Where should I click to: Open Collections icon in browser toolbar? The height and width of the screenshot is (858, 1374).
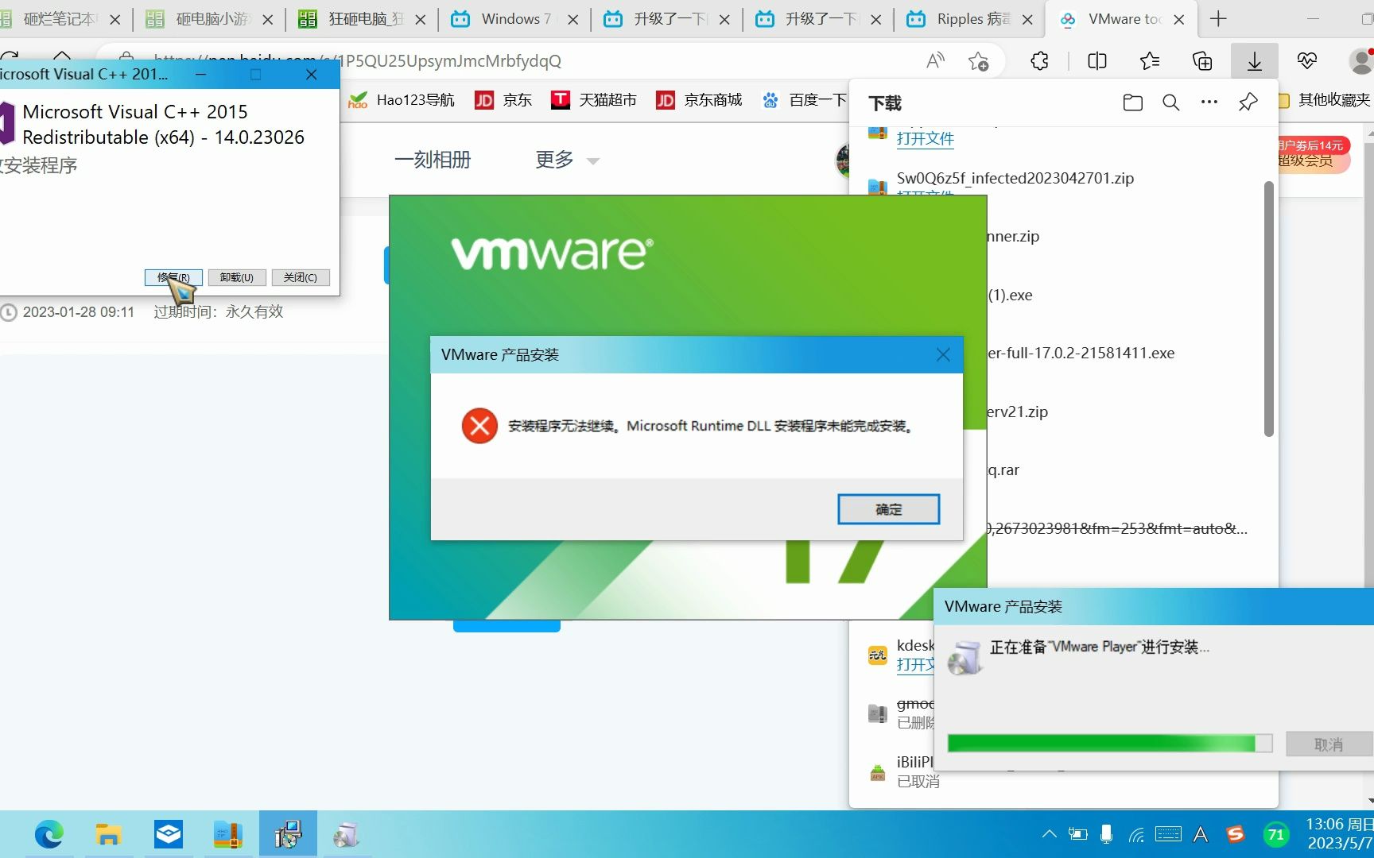[1202, 60]
